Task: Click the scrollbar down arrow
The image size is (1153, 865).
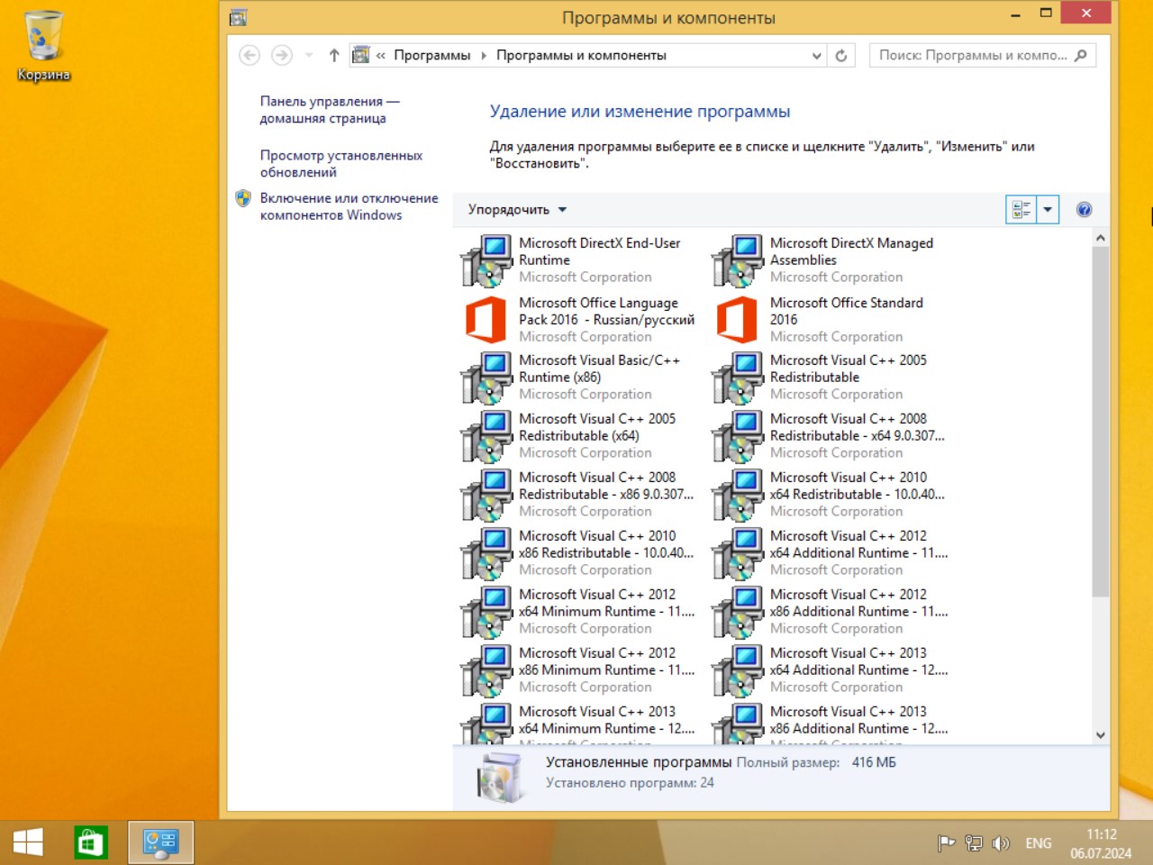Action: click(x=1100, y=735)
